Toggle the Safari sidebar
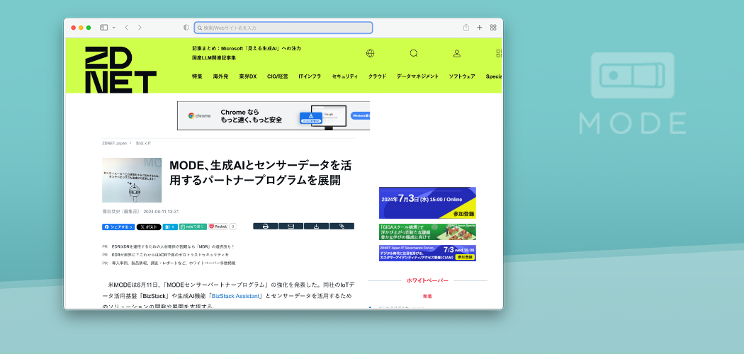 pyautogui.click(x=103, y=28)
